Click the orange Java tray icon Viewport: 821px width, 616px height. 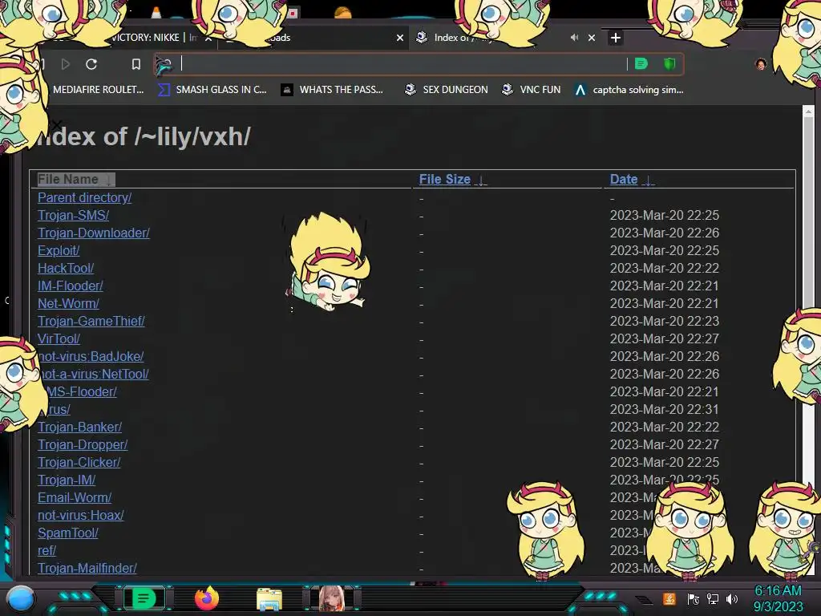669,598
